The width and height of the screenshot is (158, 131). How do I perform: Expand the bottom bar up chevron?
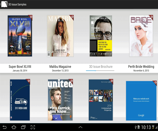(80, 127)
